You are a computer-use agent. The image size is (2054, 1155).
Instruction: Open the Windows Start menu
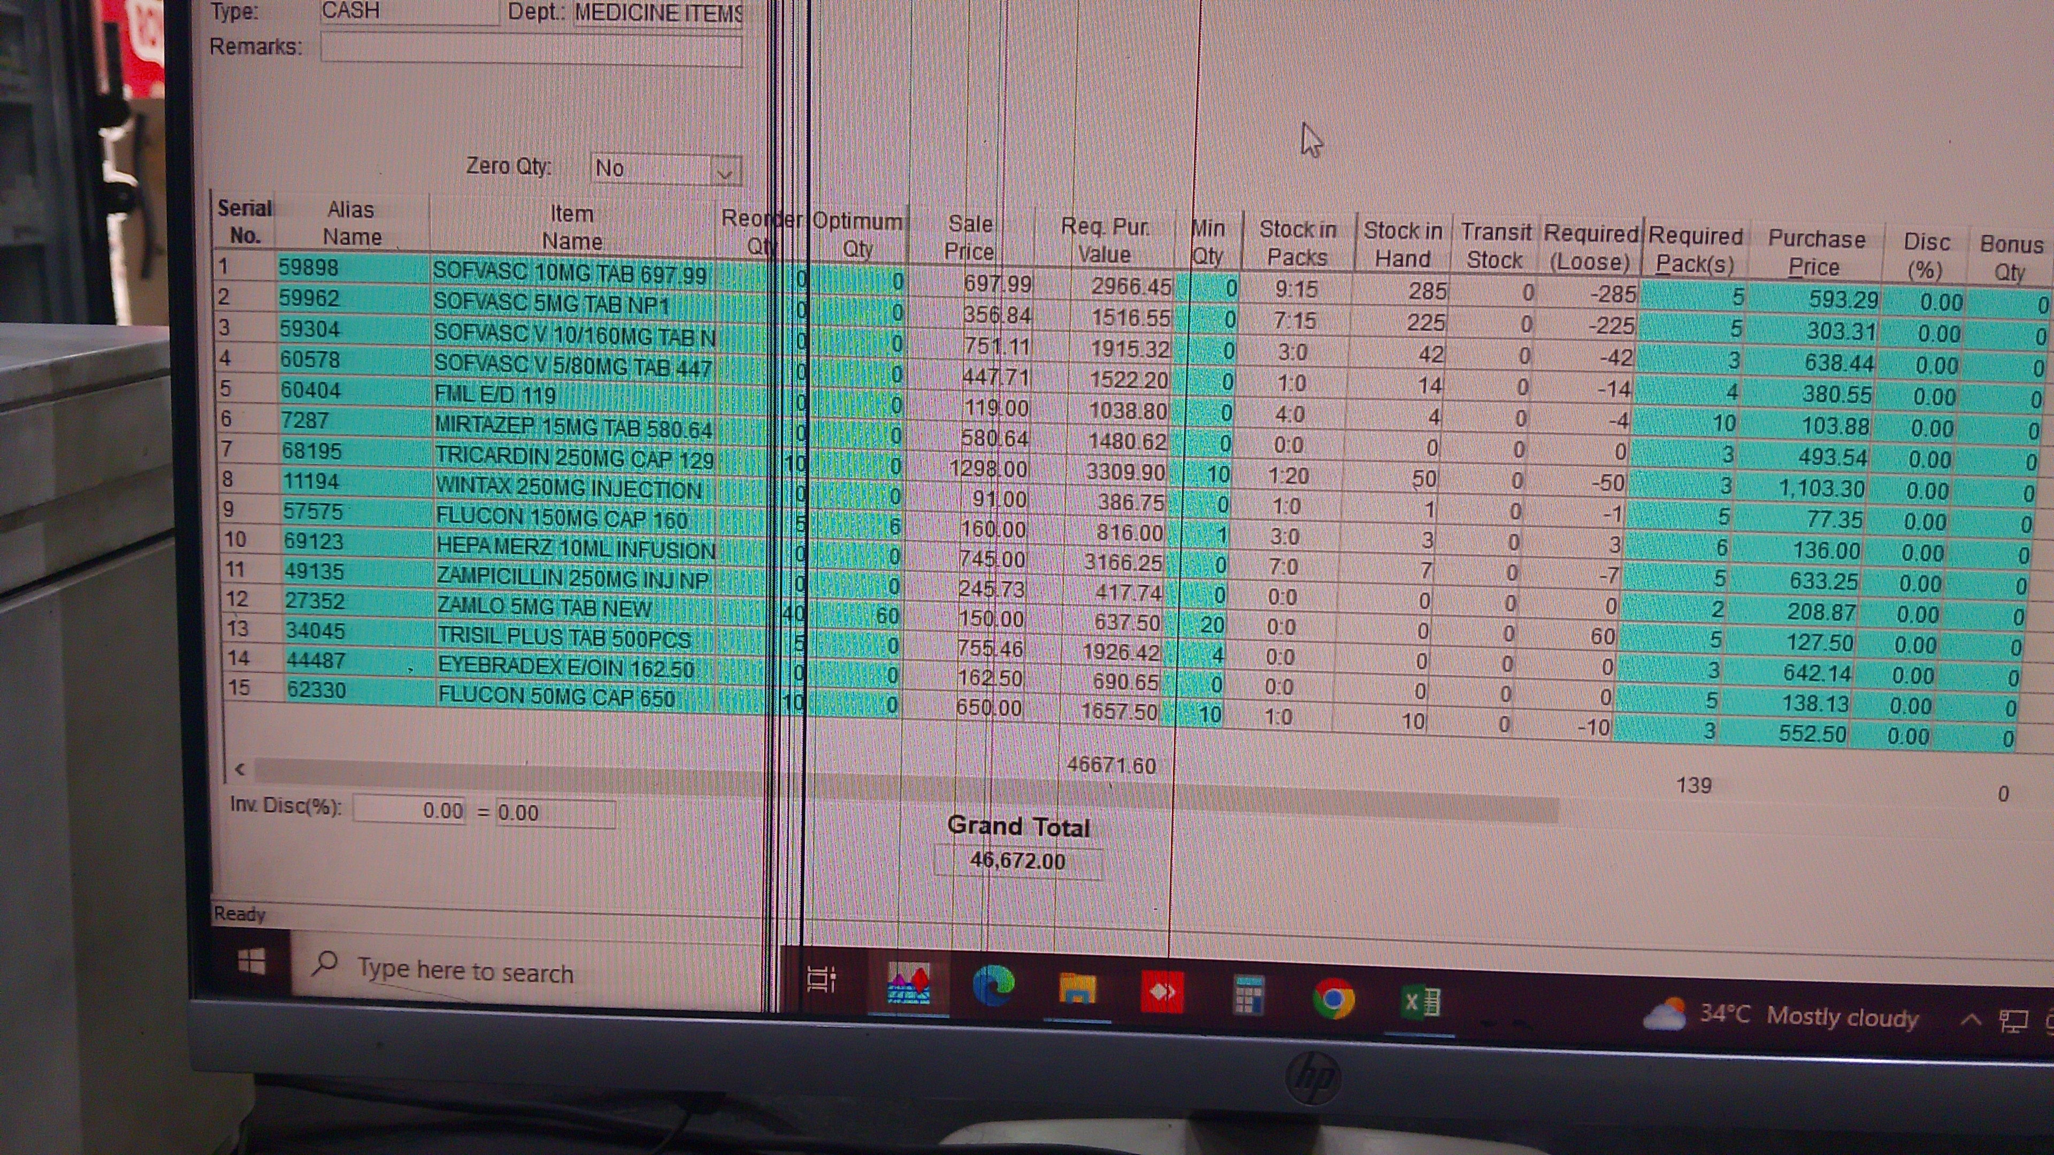(x=252, y=963)
